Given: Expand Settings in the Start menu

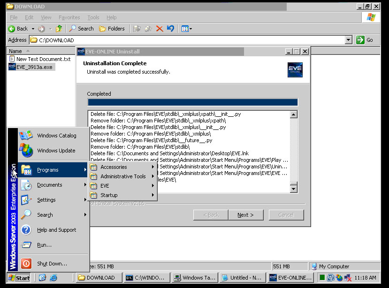Looking at the screenshot, I should click(53, 200).
